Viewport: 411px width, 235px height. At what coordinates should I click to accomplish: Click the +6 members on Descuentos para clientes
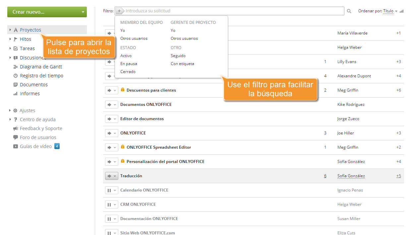(x=399, y=90)
